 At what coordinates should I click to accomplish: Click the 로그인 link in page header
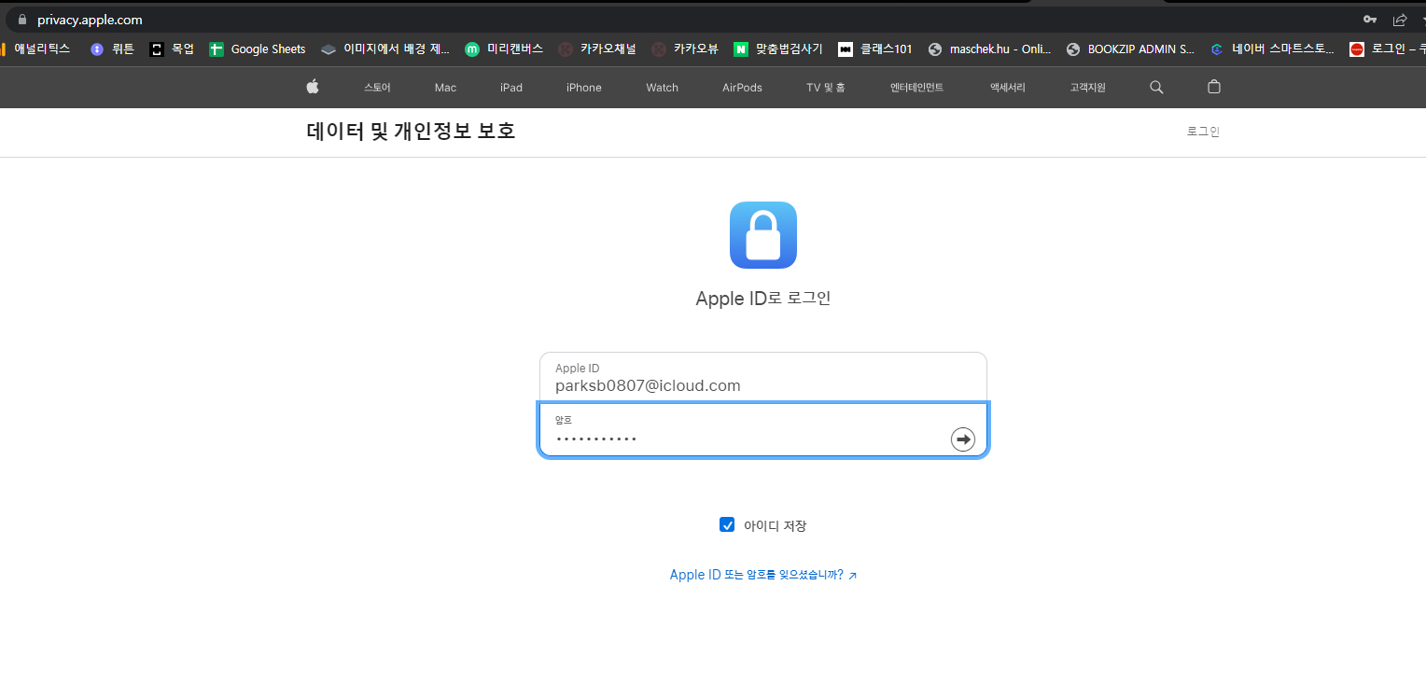(1203, 132)
